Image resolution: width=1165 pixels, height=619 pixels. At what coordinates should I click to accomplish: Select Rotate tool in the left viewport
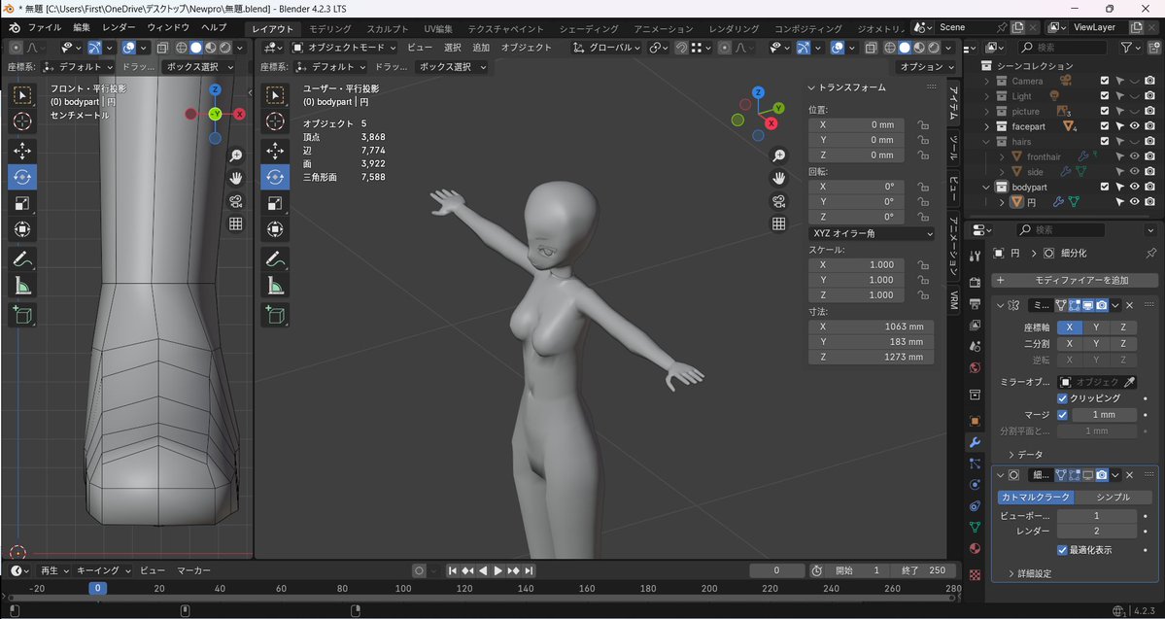(x=22, y=177)
